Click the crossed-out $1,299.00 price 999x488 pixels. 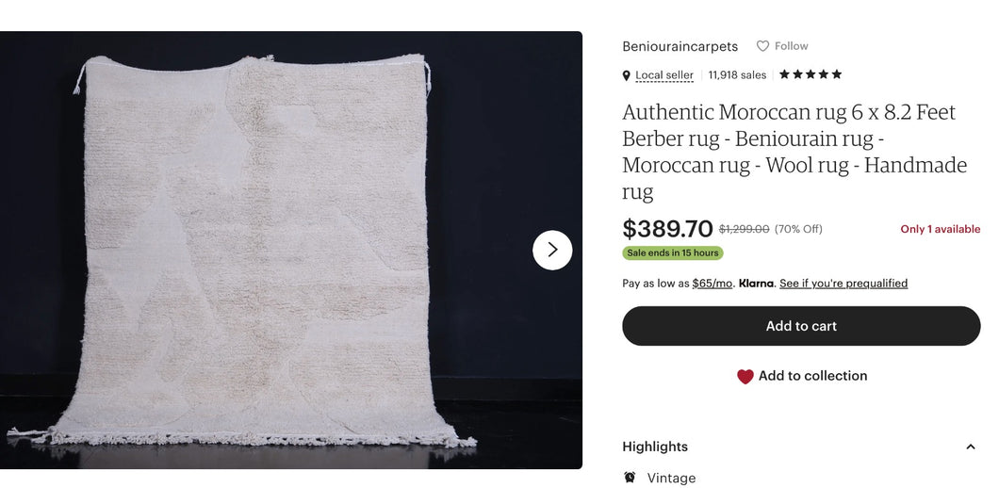point(744,229)
